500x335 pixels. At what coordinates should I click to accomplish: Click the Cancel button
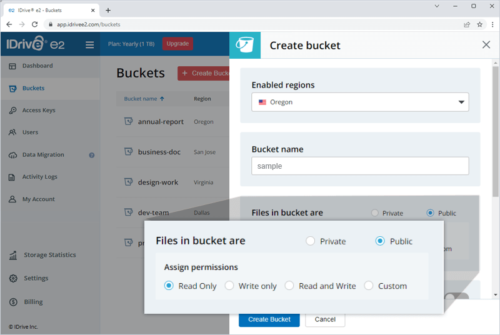coord(325,320)
